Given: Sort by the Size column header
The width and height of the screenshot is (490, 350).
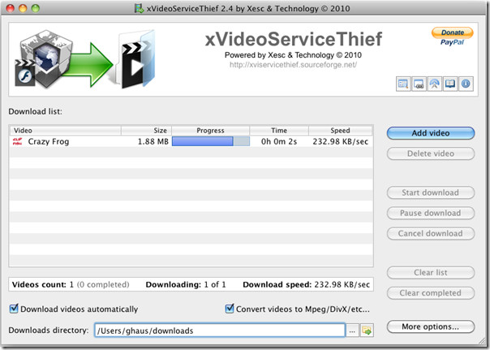Looking at the screenshot, I should tap(146, 131).
